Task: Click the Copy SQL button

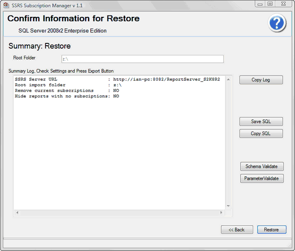Action: 261,133
